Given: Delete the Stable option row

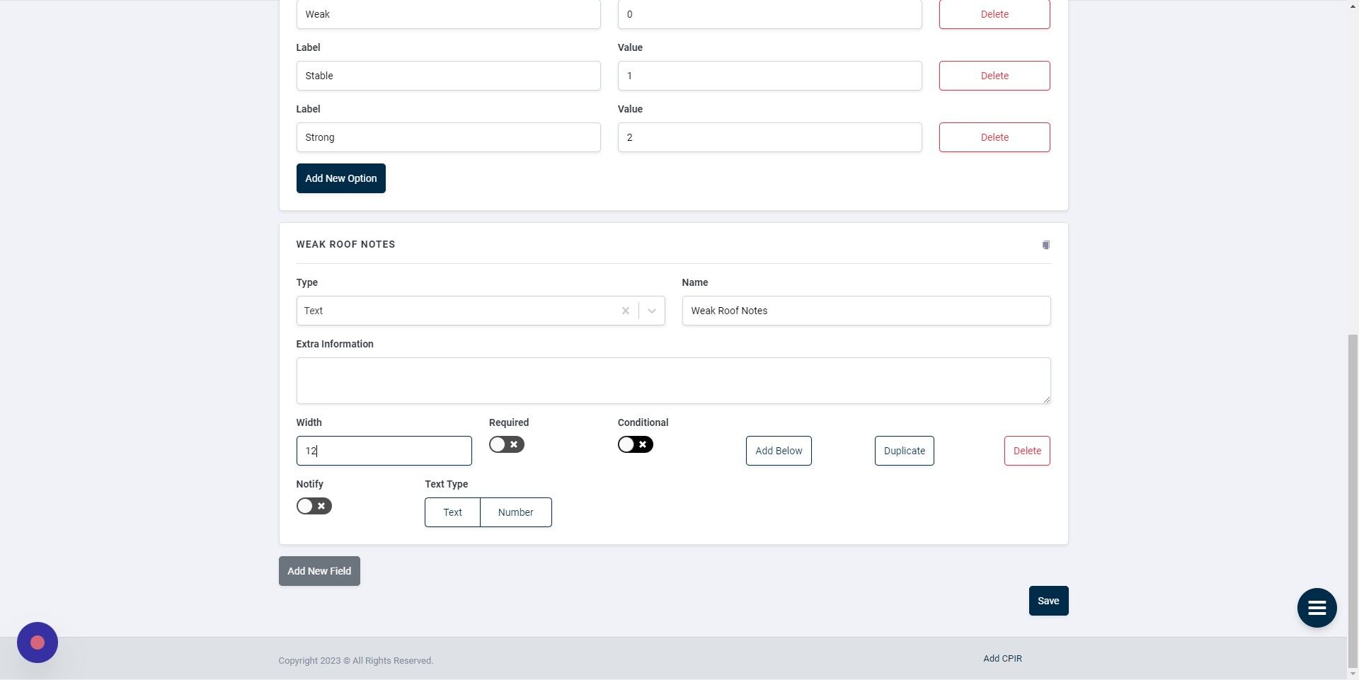Looking at the screenshot, I should click(994, 76).
